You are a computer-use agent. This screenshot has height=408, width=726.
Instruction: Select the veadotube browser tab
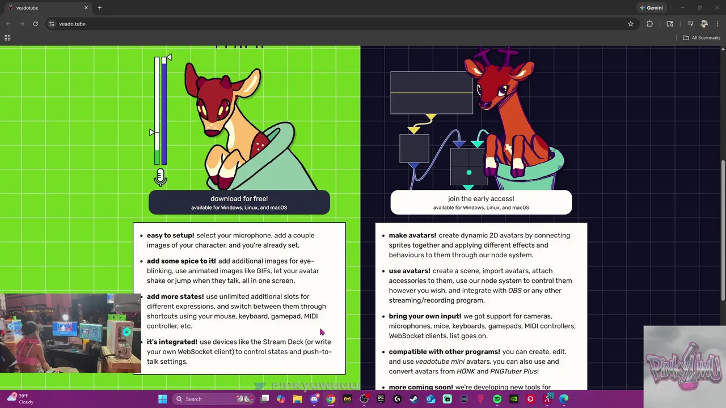coord(48,8)
